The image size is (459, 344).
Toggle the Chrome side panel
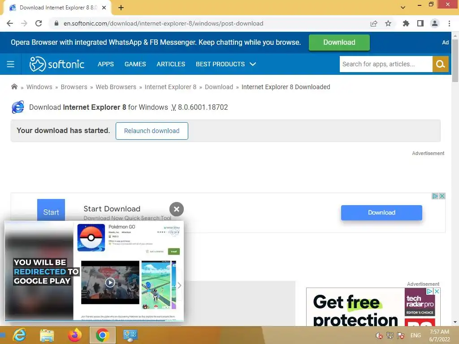tap(420, 23)
